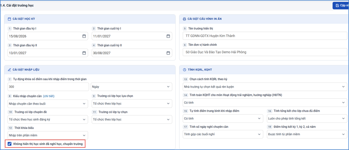This screenshot has width=349, height=150.
Task: Click date field showing 15/08/2026
Action: tap(48, 36)
